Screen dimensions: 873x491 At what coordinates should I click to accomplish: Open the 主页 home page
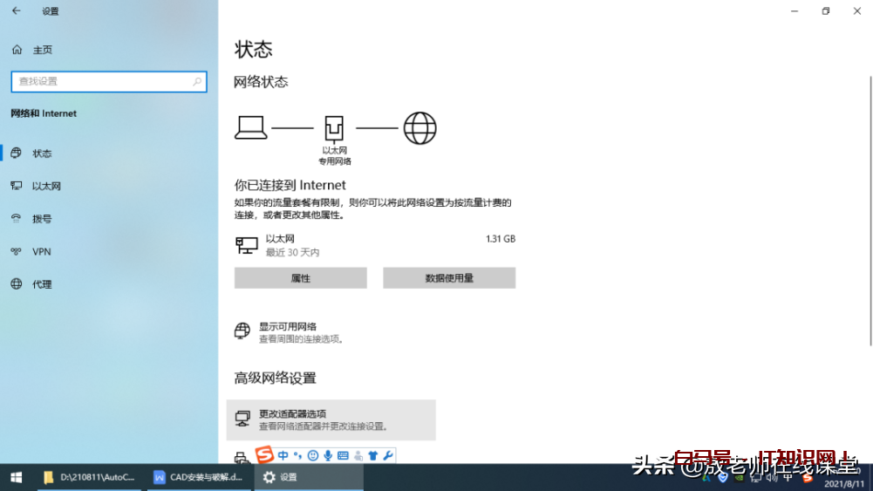coord(32,50)
